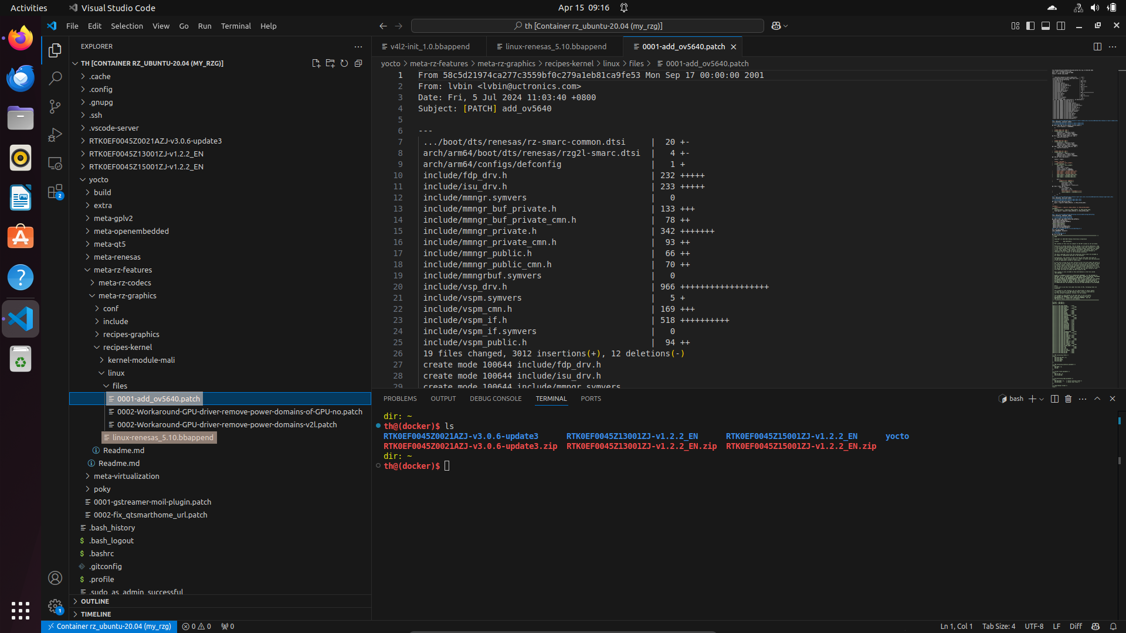Expand the TIMELINE section

(x=220, y=614)
